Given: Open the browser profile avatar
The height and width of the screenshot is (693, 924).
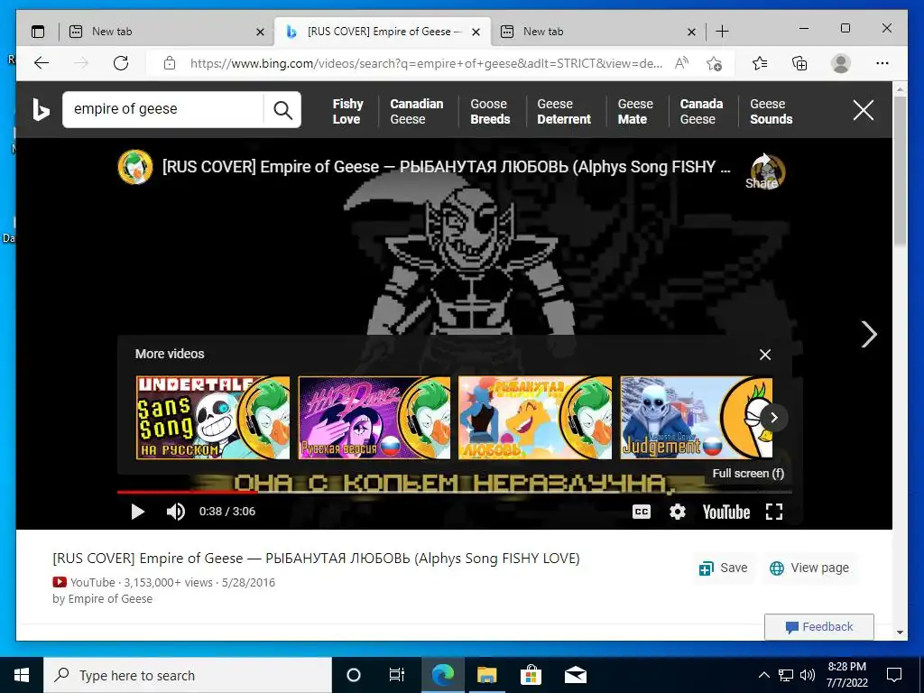Looking at the screenshot, I should pyautogui.click(x=841, y=63).
